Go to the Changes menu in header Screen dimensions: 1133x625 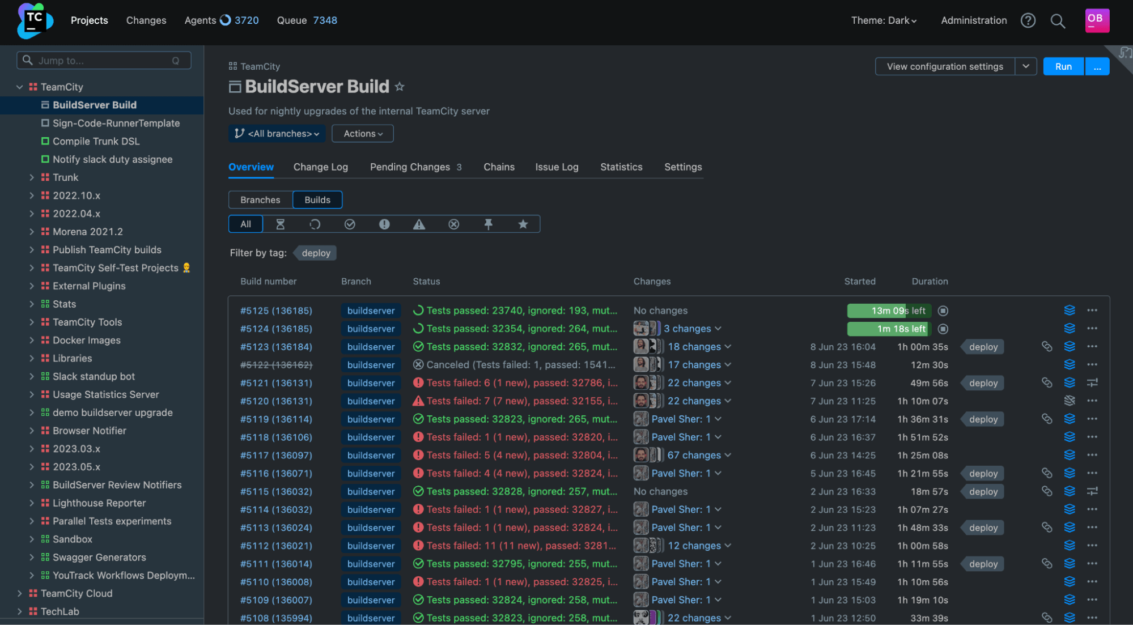[146, 20]
